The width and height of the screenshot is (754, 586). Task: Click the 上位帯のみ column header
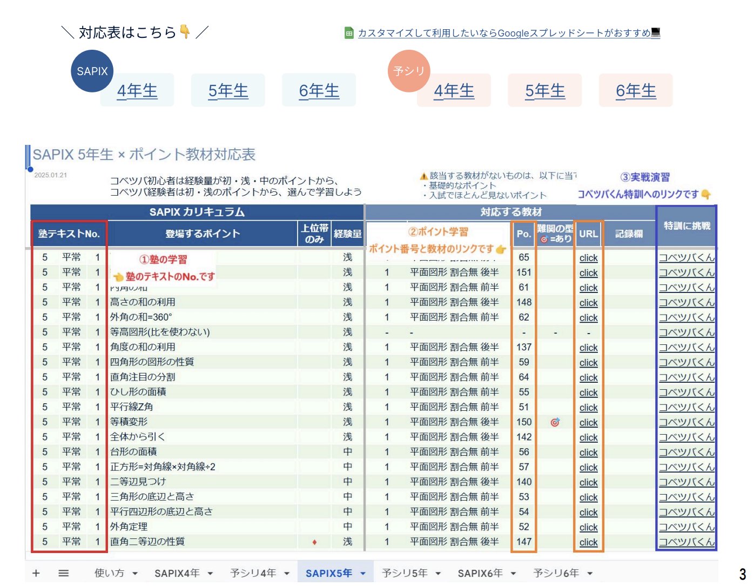click(314, 234)
